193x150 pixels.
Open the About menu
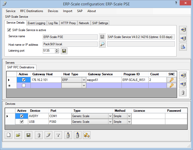(x=92, y=11)
